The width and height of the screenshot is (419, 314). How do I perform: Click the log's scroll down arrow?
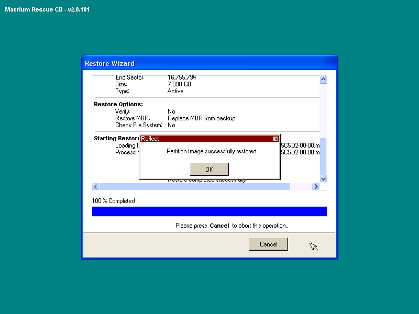(x=323, y=178)
